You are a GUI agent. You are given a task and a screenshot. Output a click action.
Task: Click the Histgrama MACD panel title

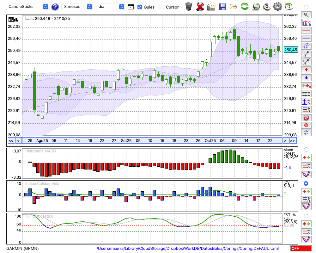pyautogui.click(x=40, y=151)
